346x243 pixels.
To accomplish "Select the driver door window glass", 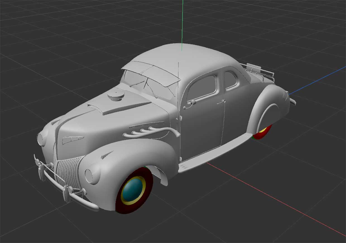I will (x=202, y=88).
